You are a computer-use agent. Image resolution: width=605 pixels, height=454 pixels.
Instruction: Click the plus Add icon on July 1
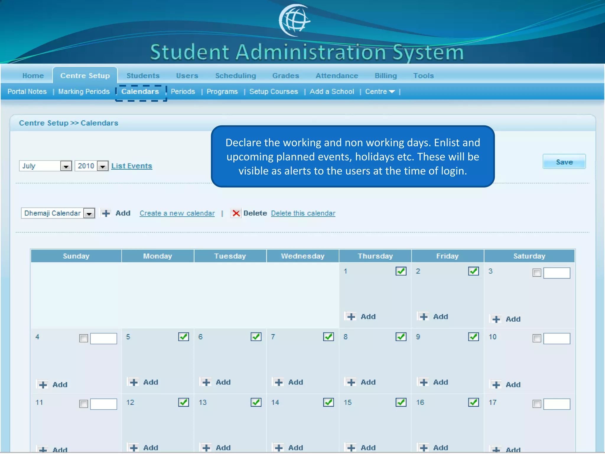click(x=351, y=317)
